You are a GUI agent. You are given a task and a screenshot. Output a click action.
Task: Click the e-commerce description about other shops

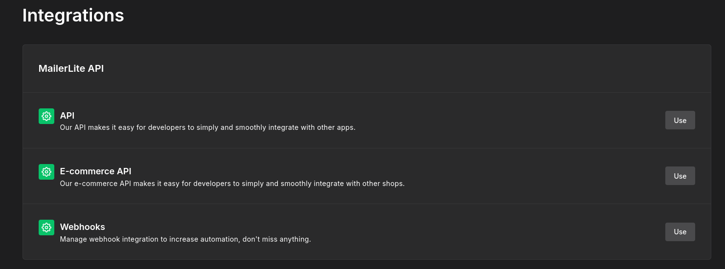[232, 184]
